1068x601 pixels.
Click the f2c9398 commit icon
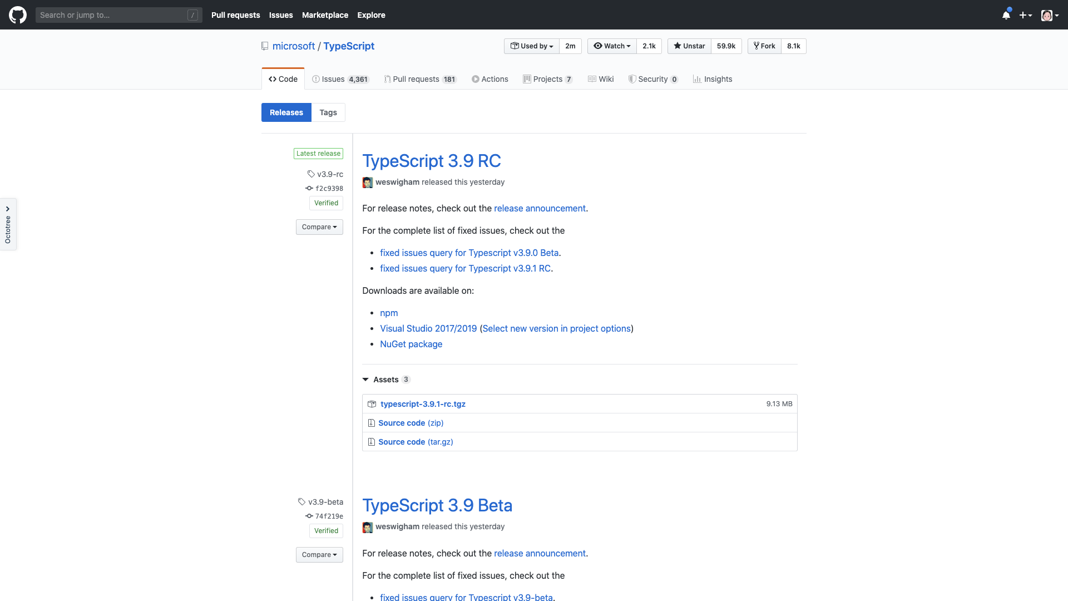pos(309,189)
